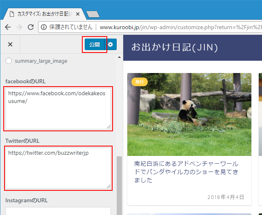Screen dimensions: 262x215
Task: Focus the InstagramのURL input field
Action: [58, 210]
